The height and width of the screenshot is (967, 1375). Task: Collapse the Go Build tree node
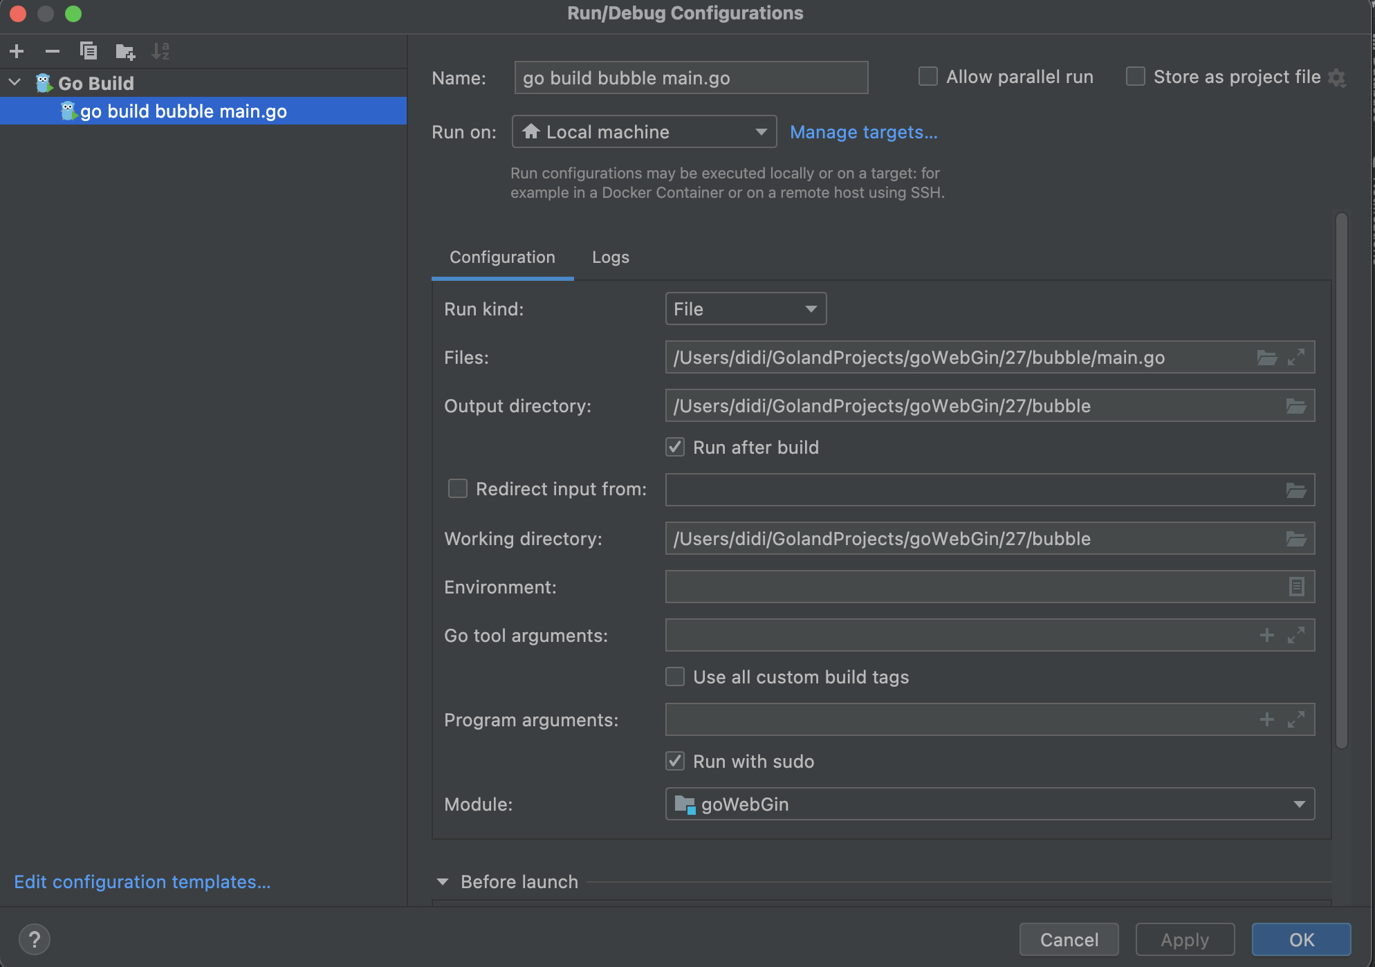coord(15,83)
